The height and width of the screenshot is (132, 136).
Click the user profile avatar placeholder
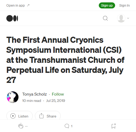pos(121,18)
